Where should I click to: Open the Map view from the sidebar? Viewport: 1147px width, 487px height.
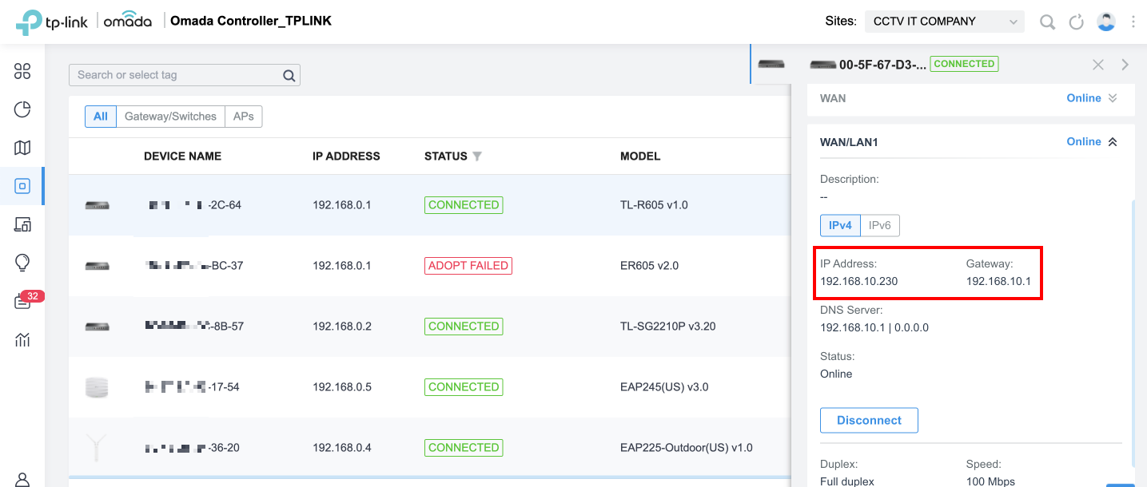[x=22, y=148]
